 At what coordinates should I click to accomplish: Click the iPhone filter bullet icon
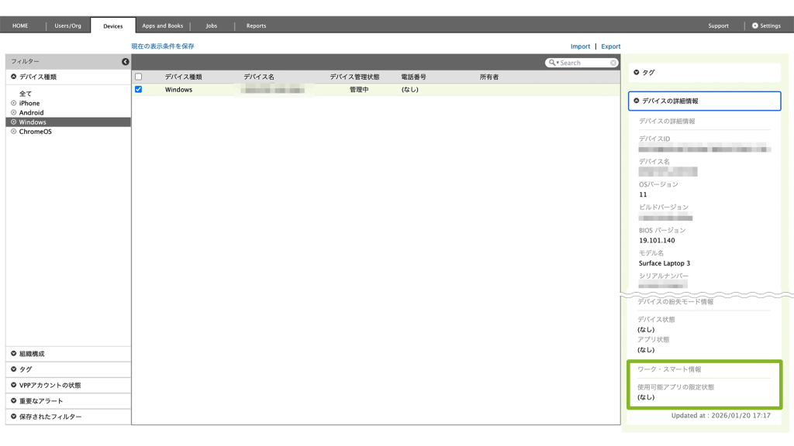[x=14, y=103]
